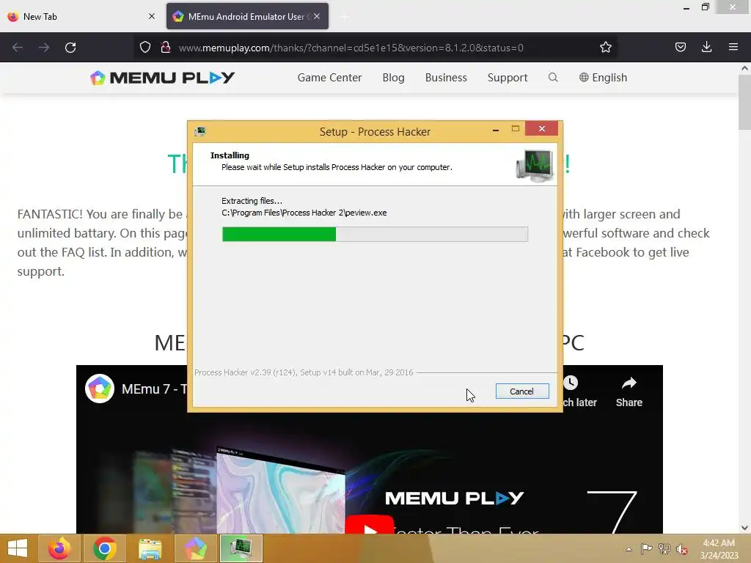Play the MEmu 7 YouTube video
751x563 pixels.
click(x=370, y=525)
